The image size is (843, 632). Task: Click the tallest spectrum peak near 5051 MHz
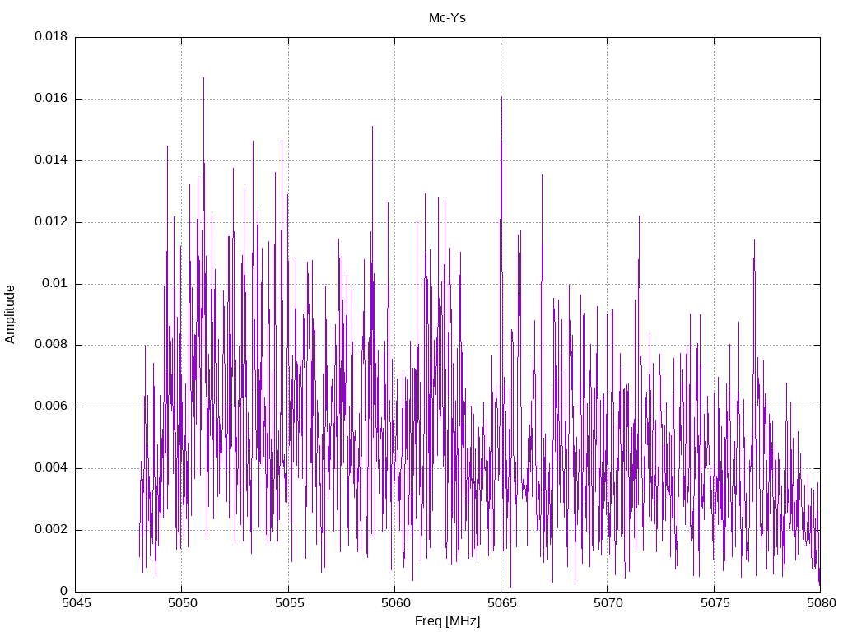[204, 78]
